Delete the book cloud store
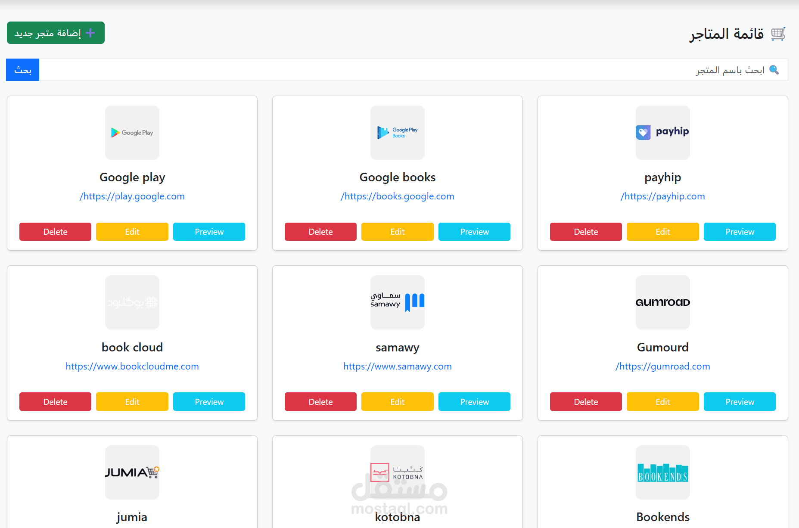The image size is (799, 528). click(55, 401)
